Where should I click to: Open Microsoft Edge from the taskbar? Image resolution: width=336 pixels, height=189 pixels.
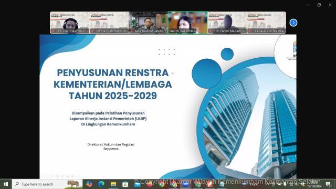[101, 184]
